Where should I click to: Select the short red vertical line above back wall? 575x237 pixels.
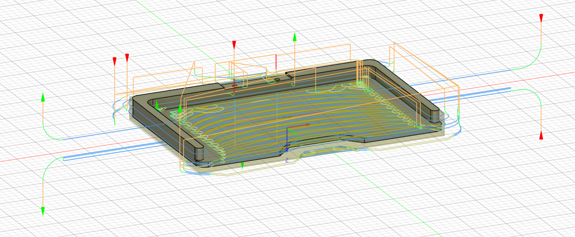(x=276, y=62)
